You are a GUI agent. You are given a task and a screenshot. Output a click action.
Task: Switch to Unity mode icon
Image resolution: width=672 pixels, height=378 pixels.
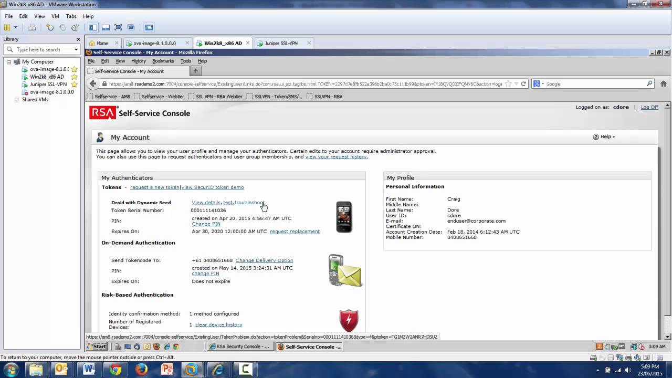pos(131,27)
